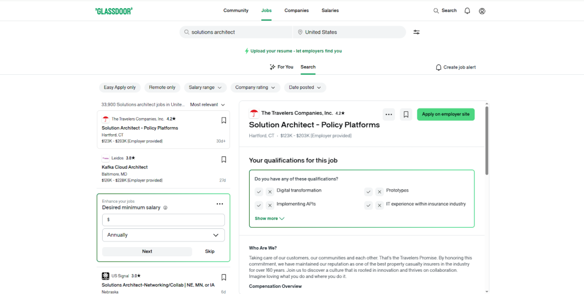Click the 33,900 Solutions architect jobs count
This screenshot has width=584, height=294.
(x=143, y=104)
